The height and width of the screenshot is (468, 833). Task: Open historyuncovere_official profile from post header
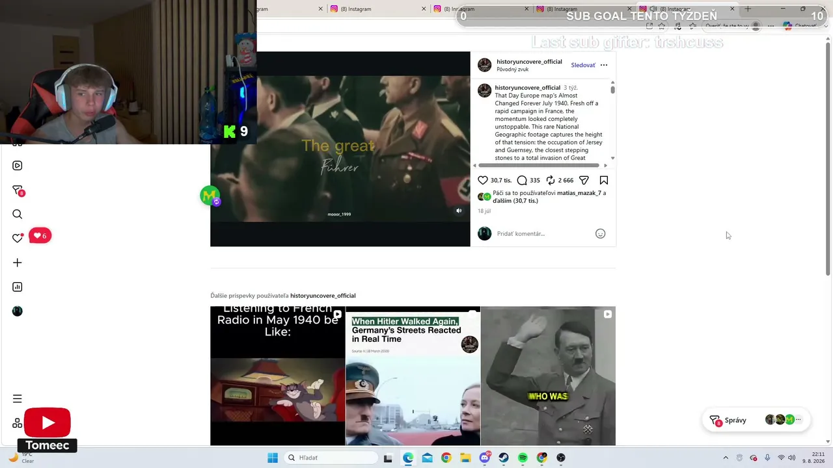pos(529,62)
